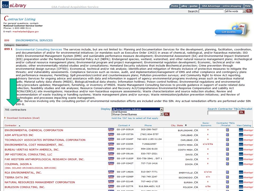Open BUREAU VERITAS NORTH AMERICA, INC. link

pos(32,150)
